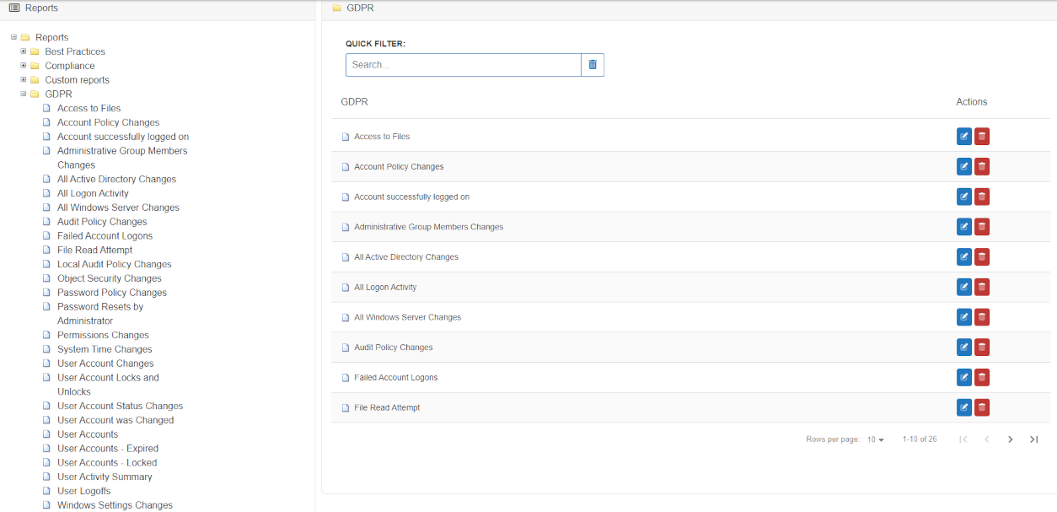Image resolution: width=1057 pixels, height=512 pixels.
Task: Jump to the last results page
Action: [1034, 439]
